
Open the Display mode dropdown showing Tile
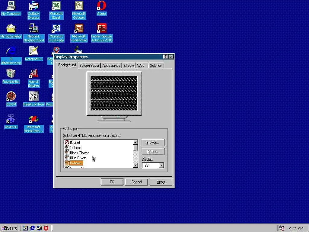point(161,165)
